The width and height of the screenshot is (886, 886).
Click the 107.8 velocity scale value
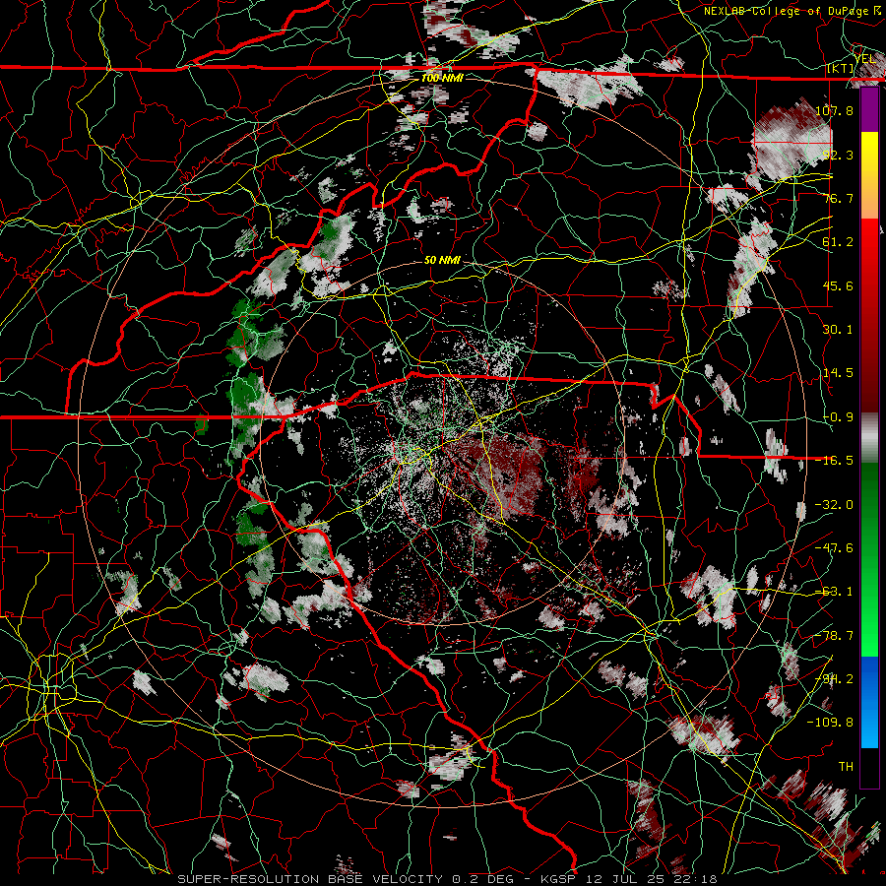(x=834, y=110)
